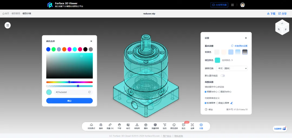Image resolution: width=292 pixels, height=138 pixels.
Task: Go to 模型管理 in the breadcrumb
Action: point(16,13)
